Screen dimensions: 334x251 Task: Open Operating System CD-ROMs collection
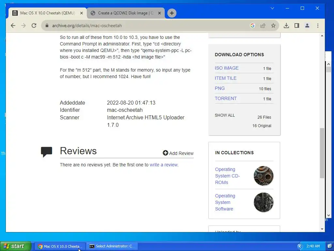tap(227, 176)
